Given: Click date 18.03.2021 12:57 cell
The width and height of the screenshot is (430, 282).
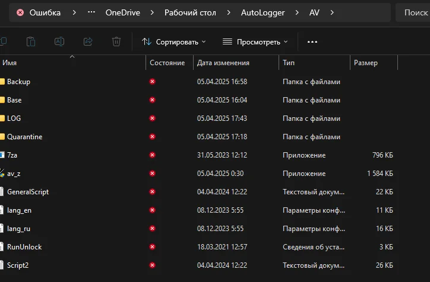Looking at the screenshot, I should (x=222, y=247).
